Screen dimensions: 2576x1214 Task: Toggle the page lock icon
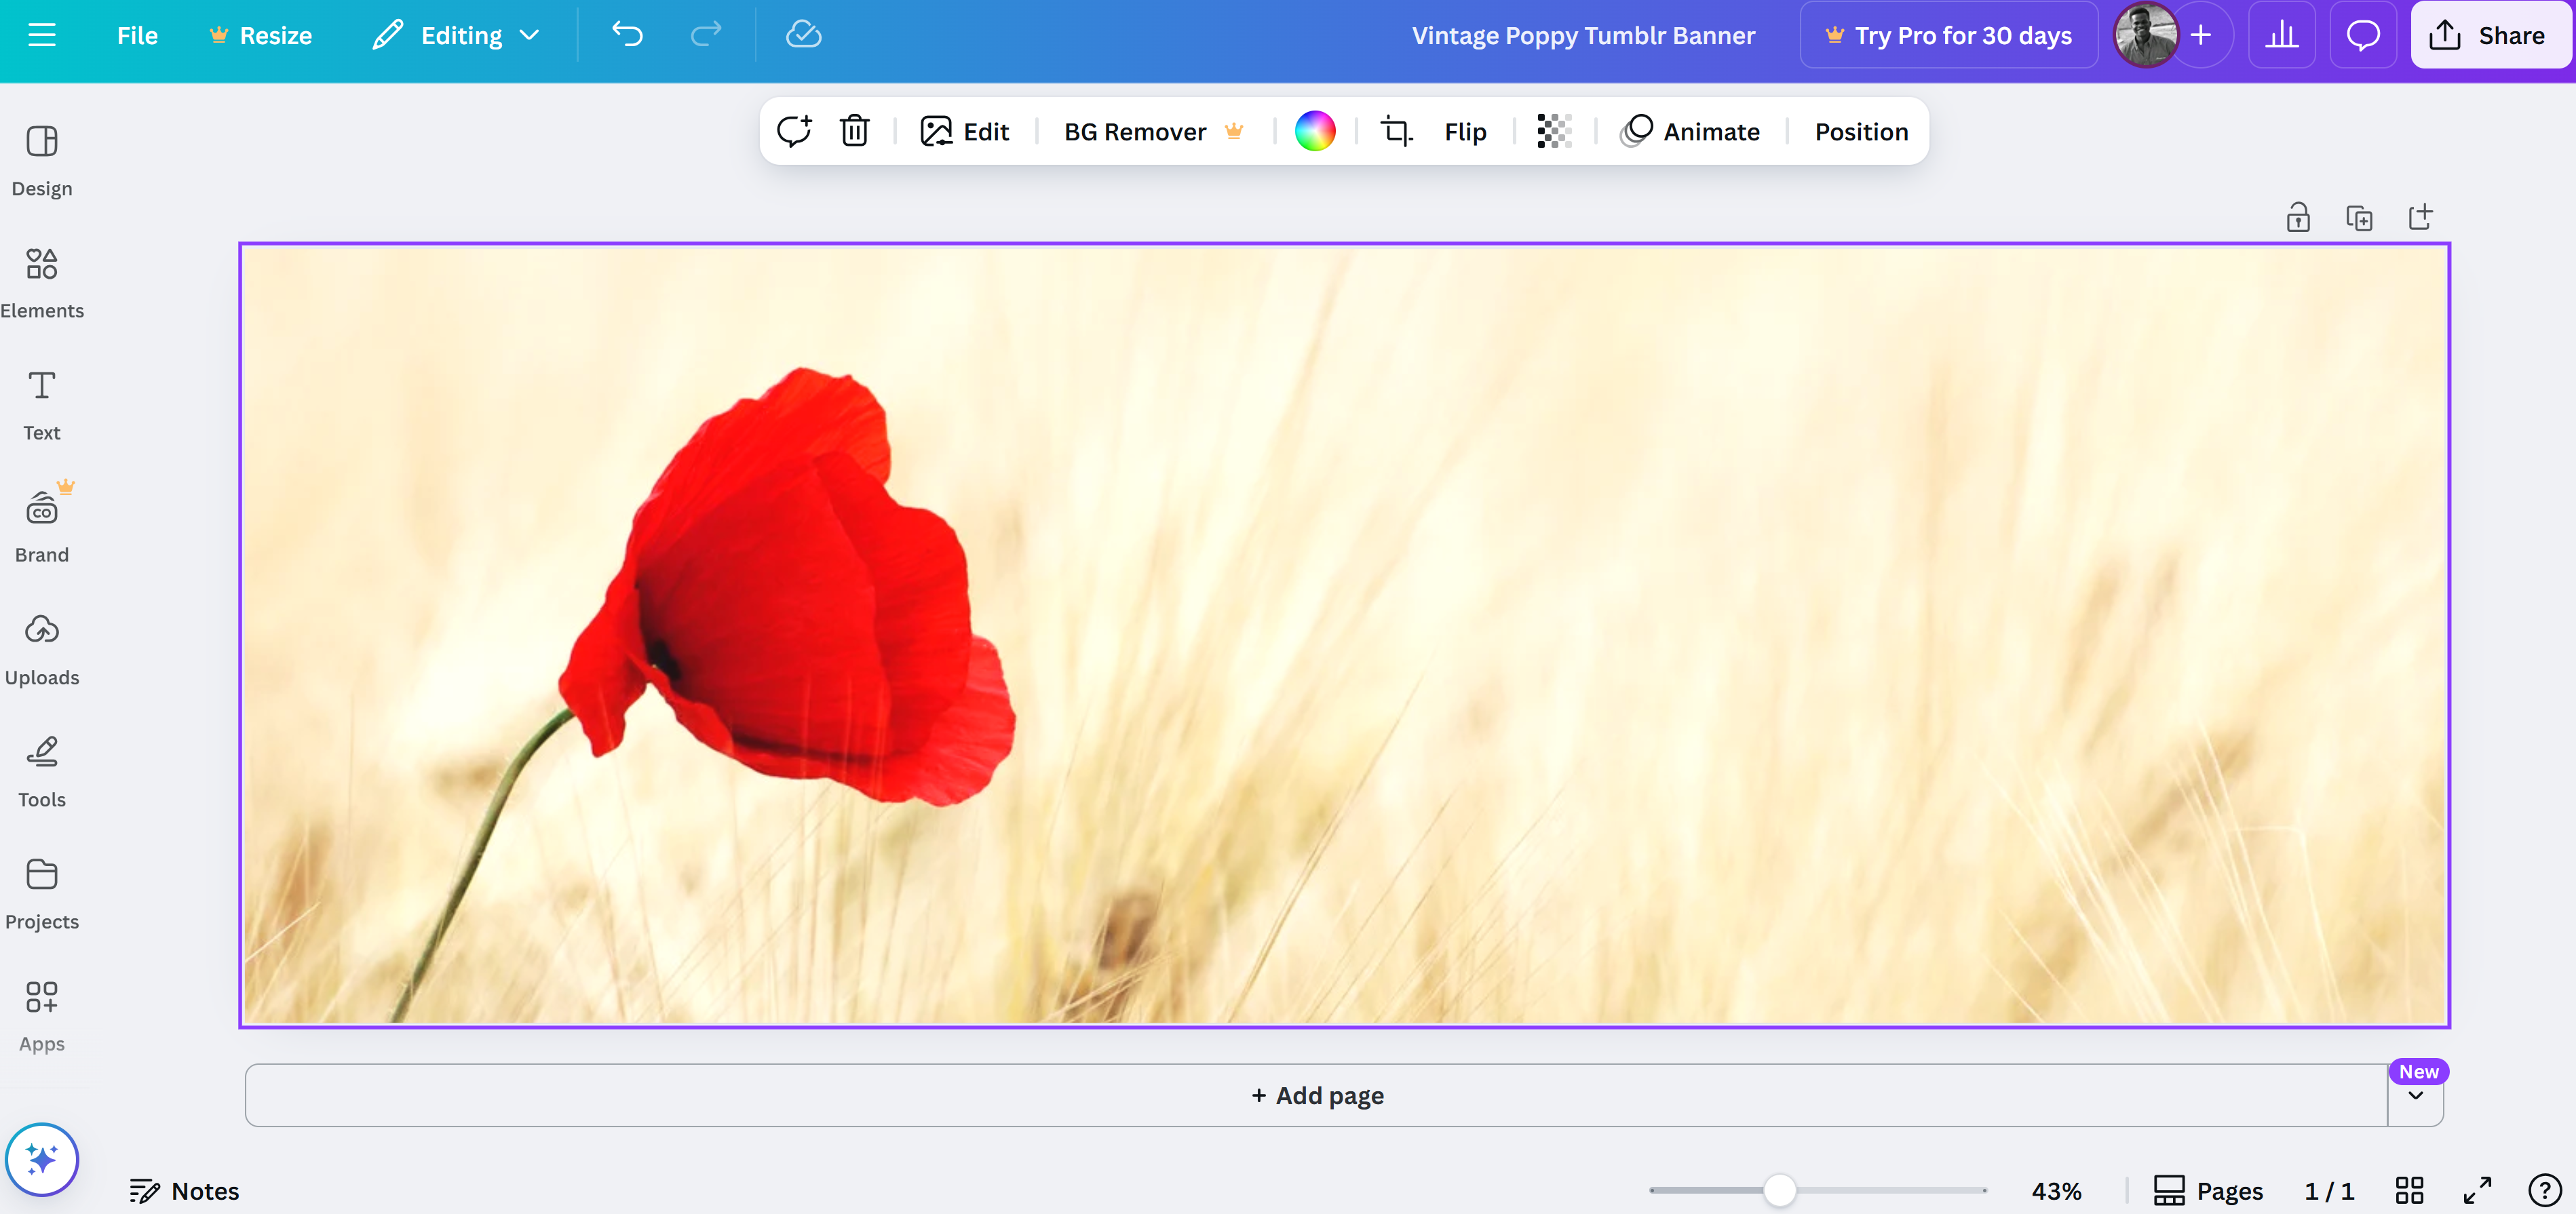2297,218
